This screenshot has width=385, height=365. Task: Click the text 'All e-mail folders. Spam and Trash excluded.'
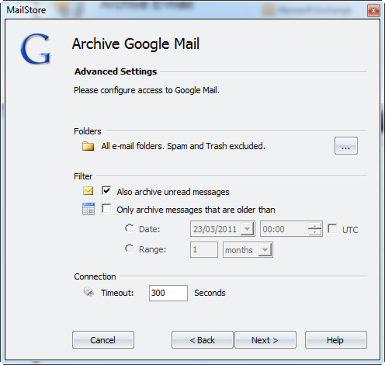(183, 146)
